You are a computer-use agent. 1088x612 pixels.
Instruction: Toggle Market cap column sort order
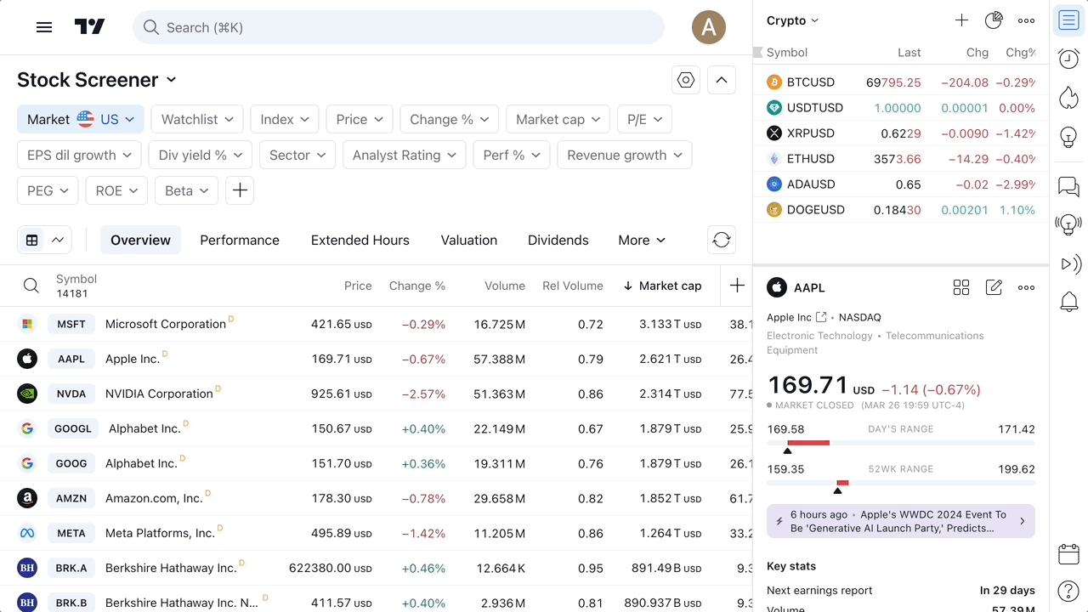662,286
